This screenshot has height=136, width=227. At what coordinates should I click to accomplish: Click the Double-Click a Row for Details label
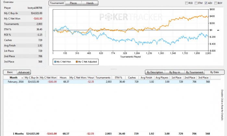point(222,105)
